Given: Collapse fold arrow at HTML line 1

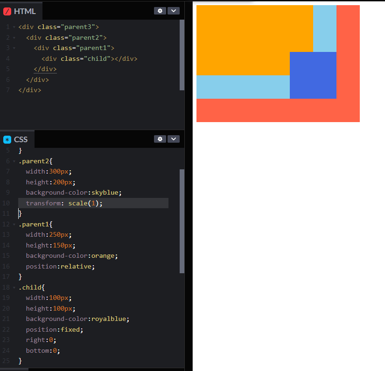Looking at the screenshot, I should pos(14,27).
